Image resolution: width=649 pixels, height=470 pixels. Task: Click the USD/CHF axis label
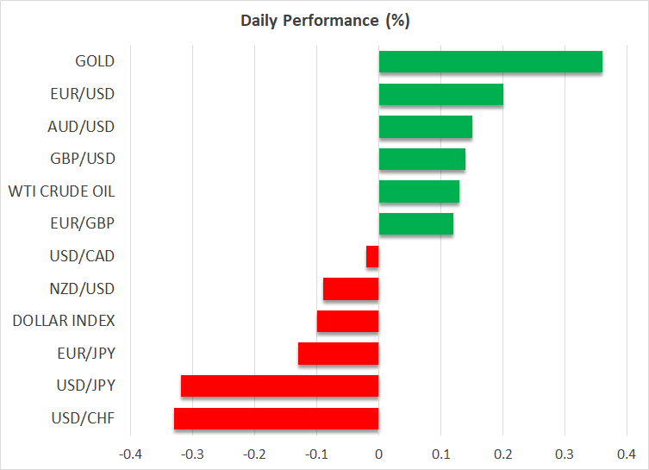click(x=84, y=418)
